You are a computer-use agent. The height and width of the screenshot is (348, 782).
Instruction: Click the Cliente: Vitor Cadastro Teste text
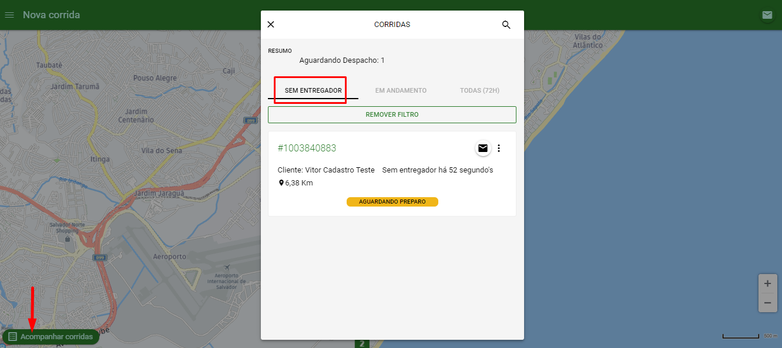tap(326, 170)
